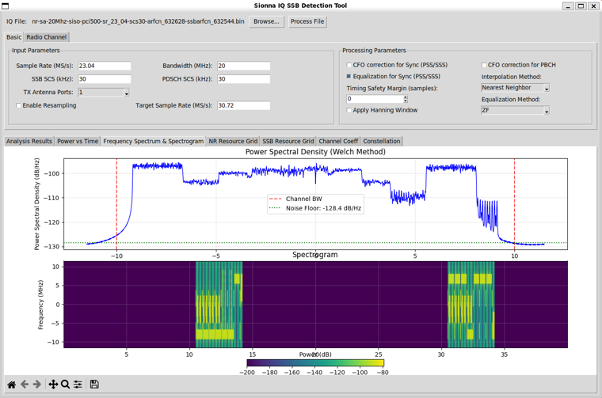Enable the CFO correction for Sync checkbox

[349, 66]
